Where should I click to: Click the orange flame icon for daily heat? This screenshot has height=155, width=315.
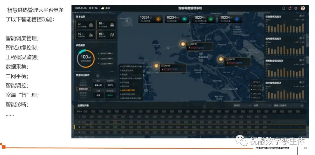(x=158, y=19)
